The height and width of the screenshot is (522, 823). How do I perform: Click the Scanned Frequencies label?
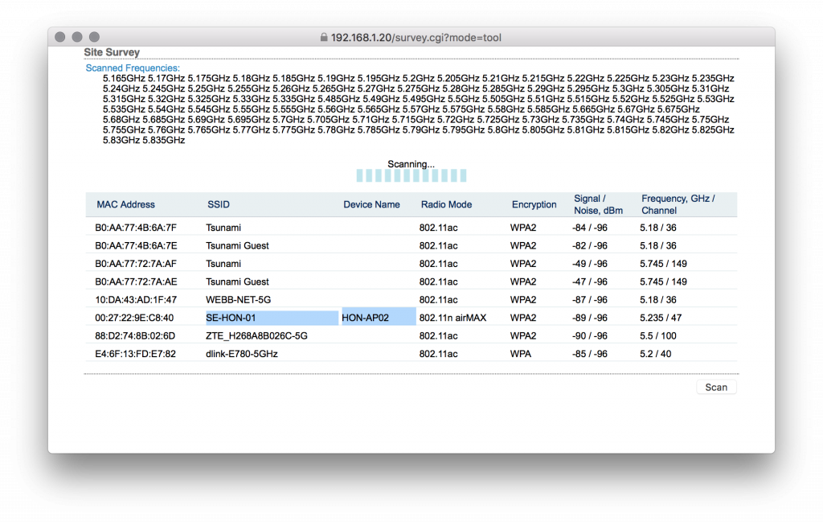(133, 68)
